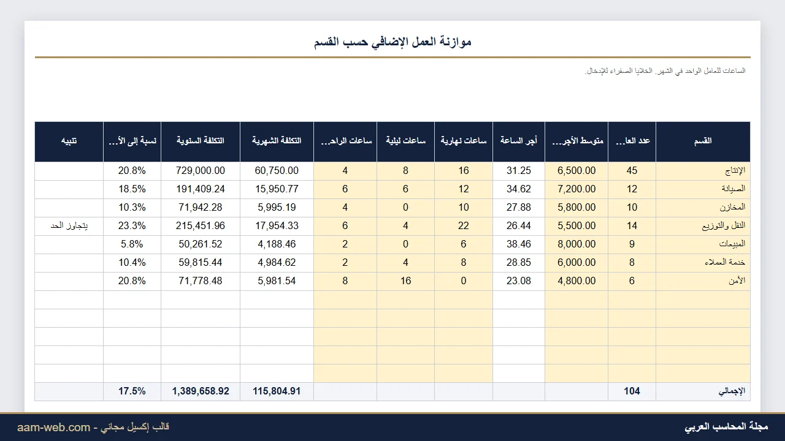Image resolution: width=785 pixels, height=441 pixels.
Task: Select total monthly cost 115,804.91
Action: 277,391
